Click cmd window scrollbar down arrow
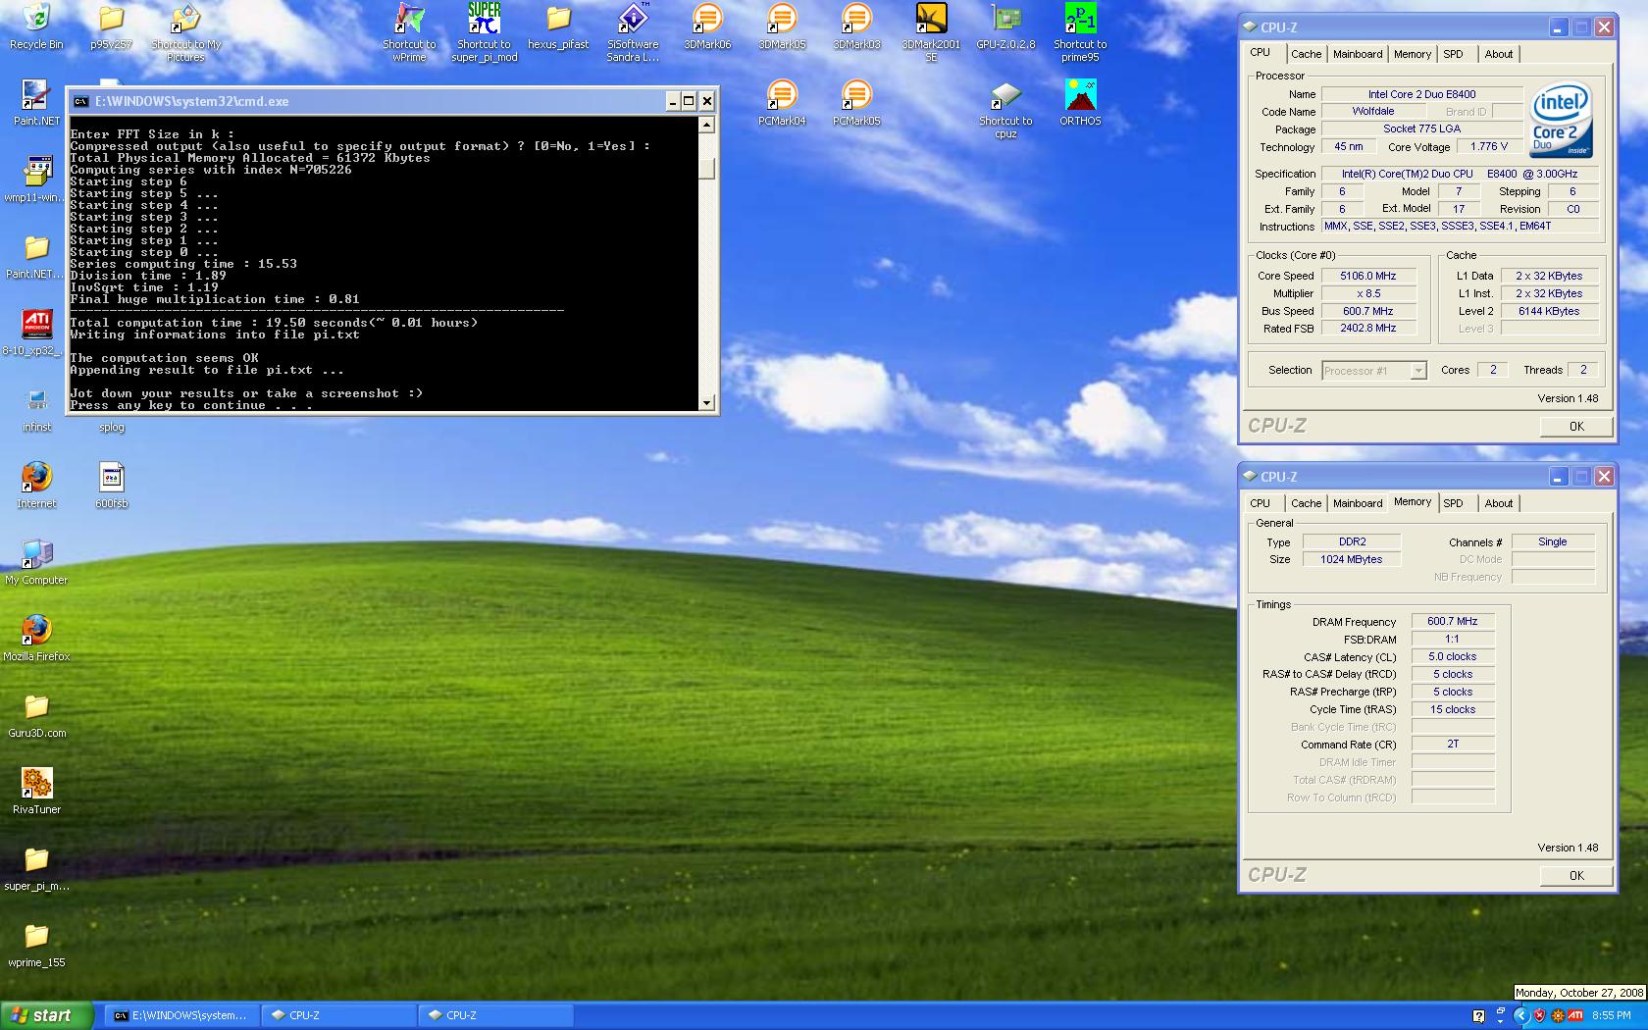Image resolution: width=1648 pixels, height=1030 pixels. pyautogui.click(x=706, y=402)
